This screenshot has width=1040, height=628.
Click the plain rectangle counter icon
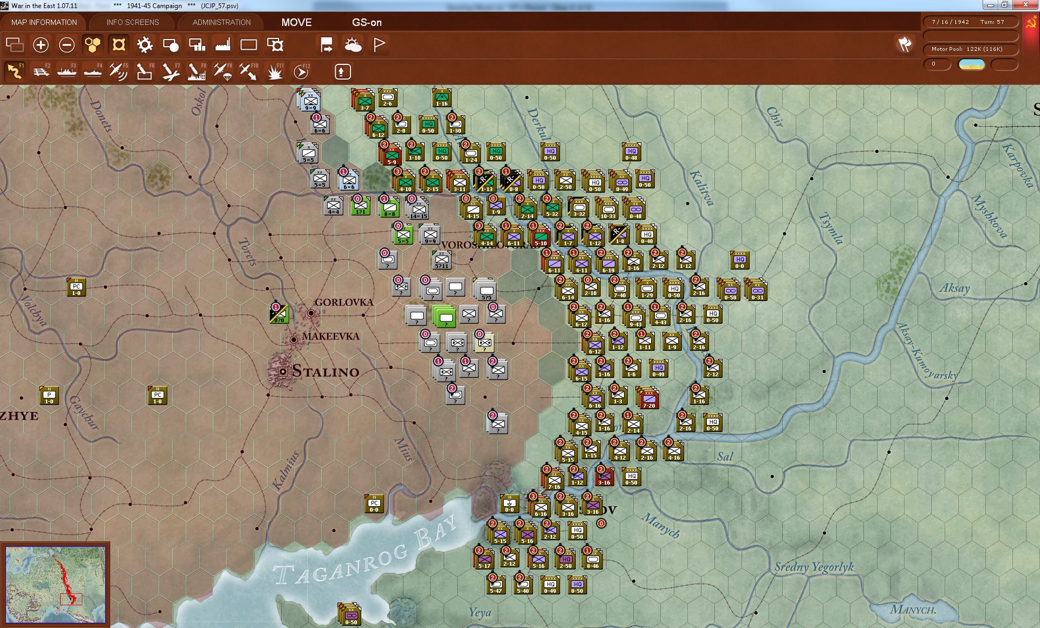pos(249,45)
